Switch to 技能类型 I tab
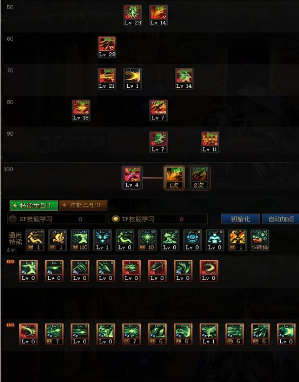The height and width of the screenshot is (382, 299). coord(34,205)
